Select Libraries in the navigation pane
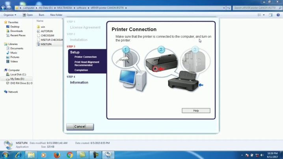The height and width of the screenshot is (159, 283). [13, 44]
